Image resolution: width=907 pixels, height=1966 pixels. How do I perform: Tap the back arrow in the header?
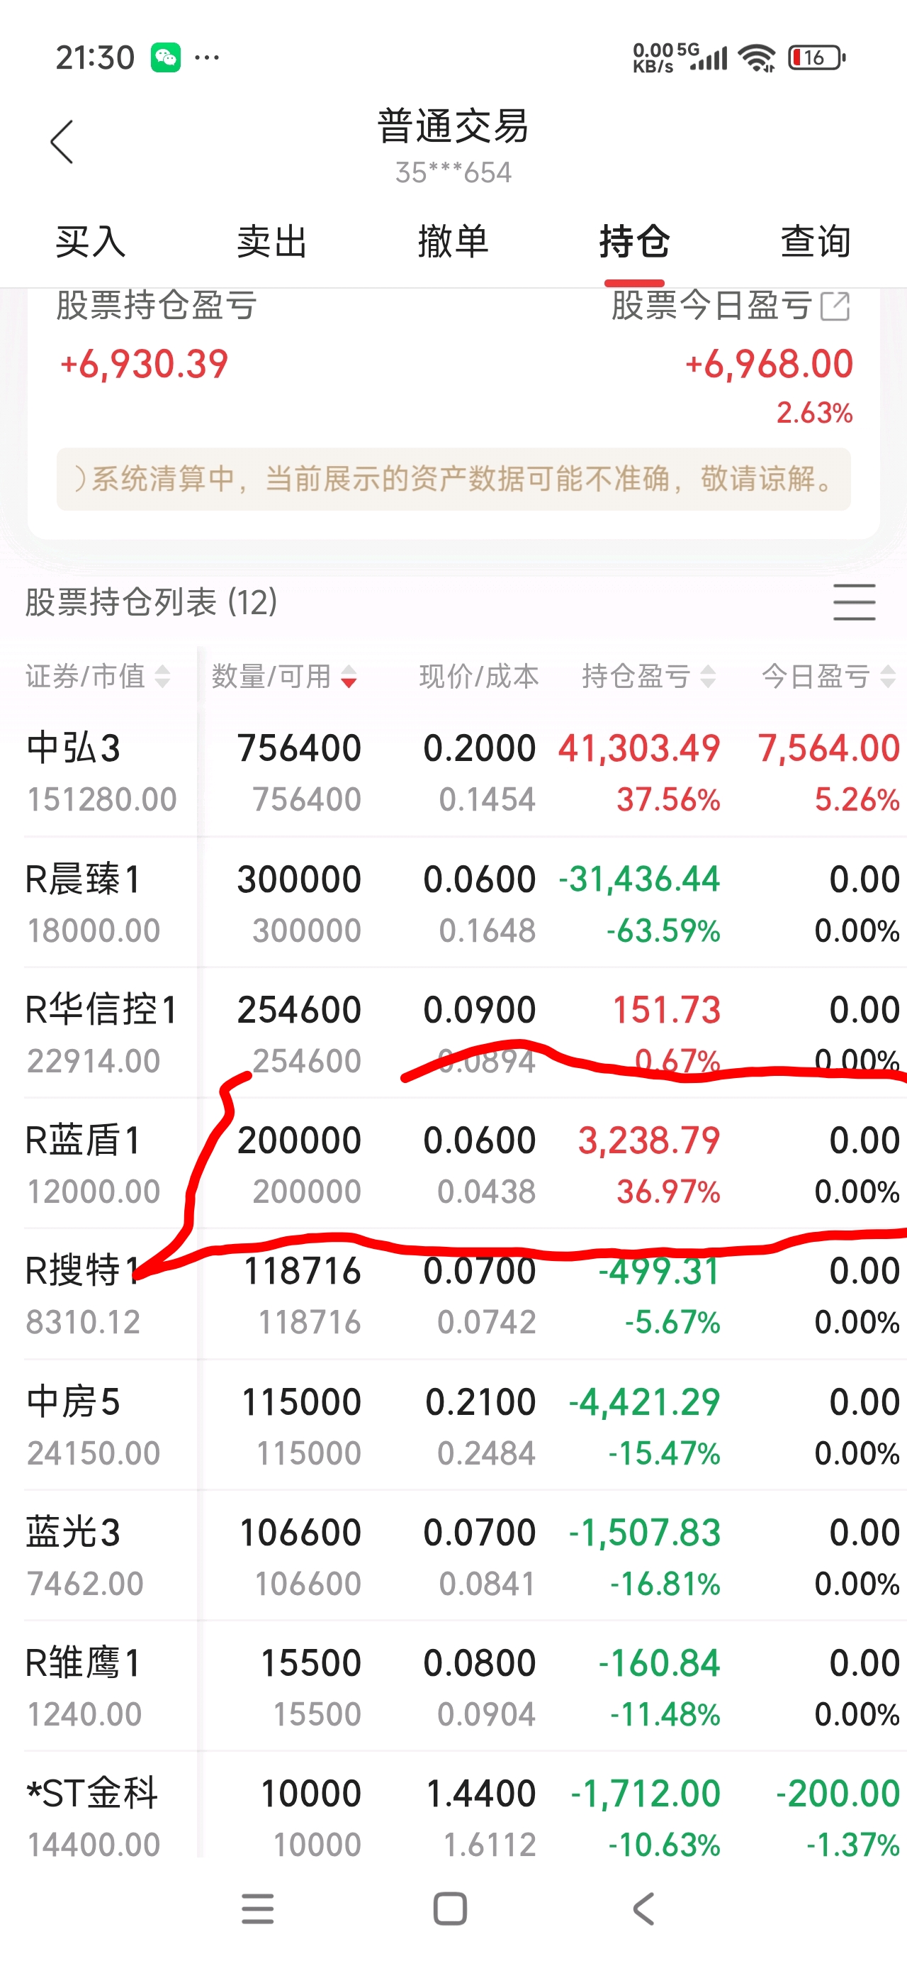[x=62, y=142]
